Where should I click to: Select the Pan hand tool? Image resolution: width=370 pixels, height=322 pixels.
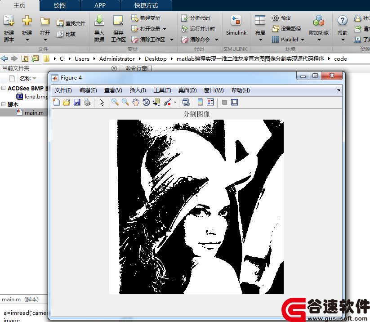pos(136,102)
